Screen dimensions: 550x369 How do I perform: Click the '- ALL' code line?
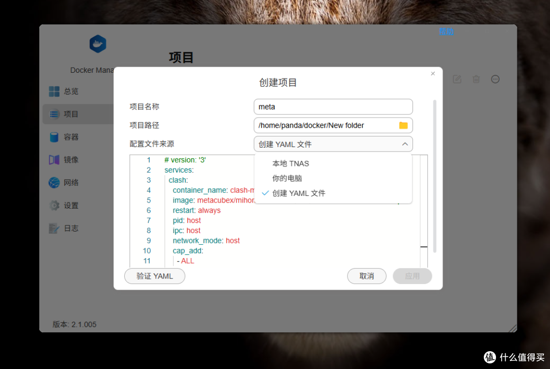coord(185,261)
